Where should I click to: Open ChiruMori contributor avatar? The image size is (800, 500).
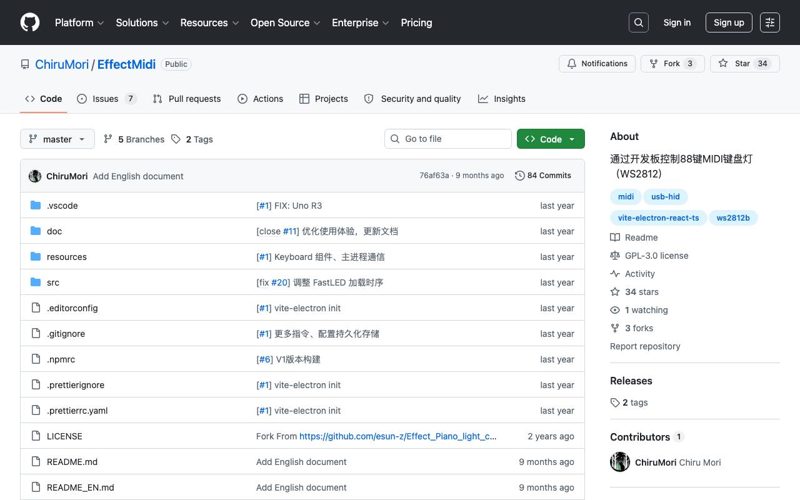[x=620, y=462]
